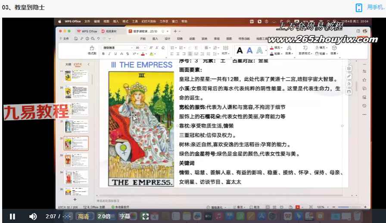The width and height of the screenshot is (386, 223).
Task: Open the 高清 quality selector
Action: point(84,217)
